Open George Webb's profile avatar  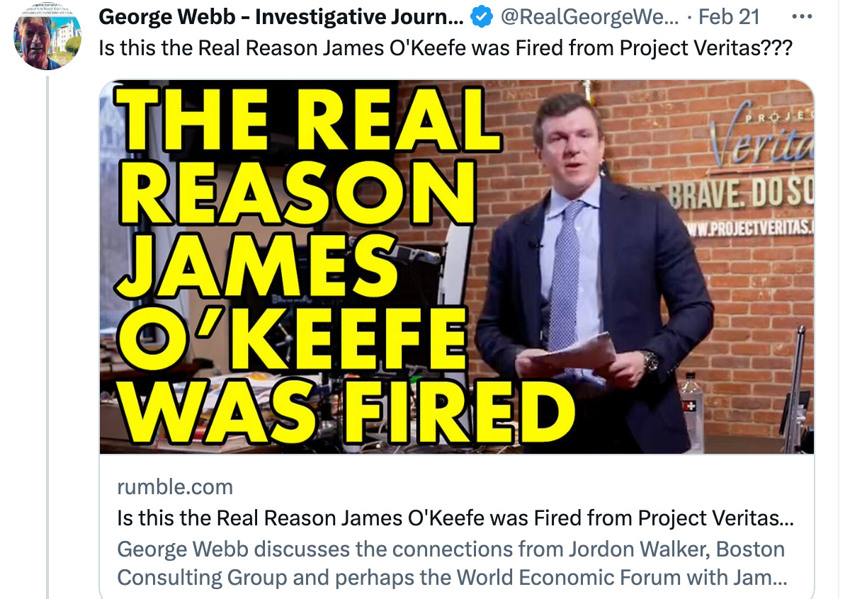click(x=47, y=37)
